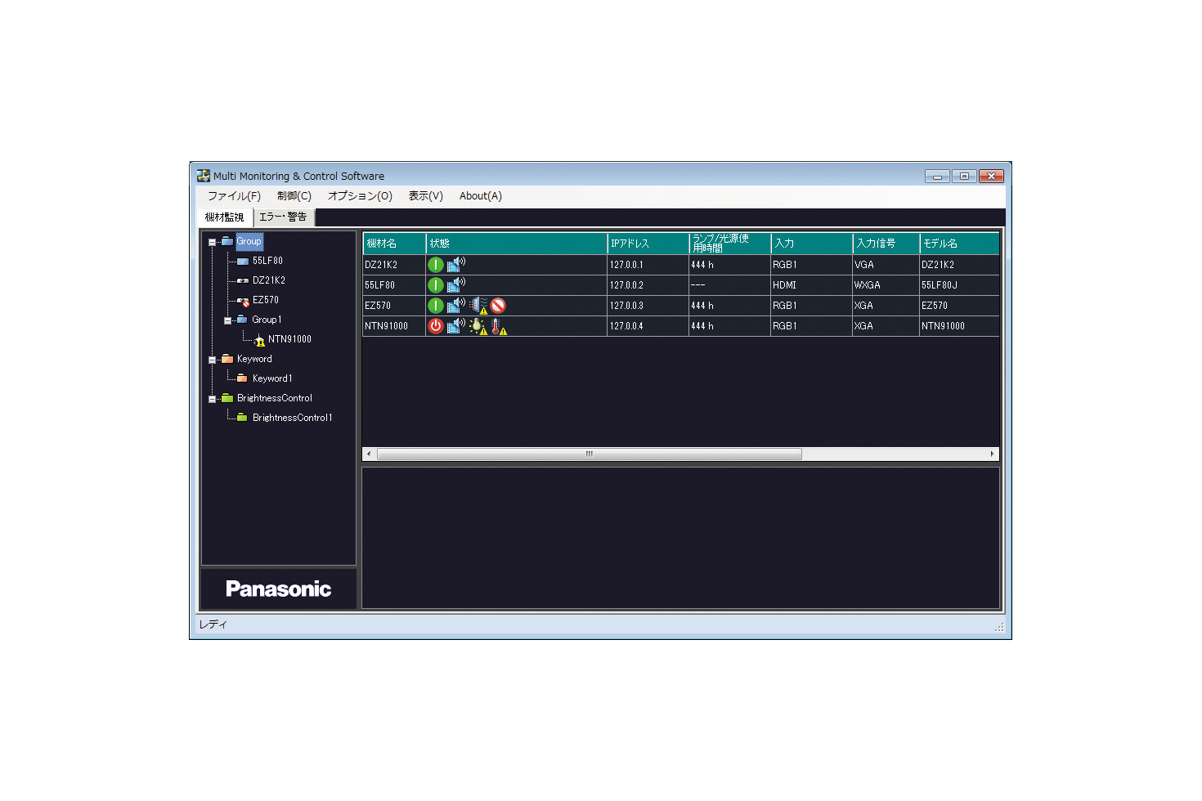Sort by 機材名 column header
Viewport: 1202px width, 801px height.
coord(394,244)
